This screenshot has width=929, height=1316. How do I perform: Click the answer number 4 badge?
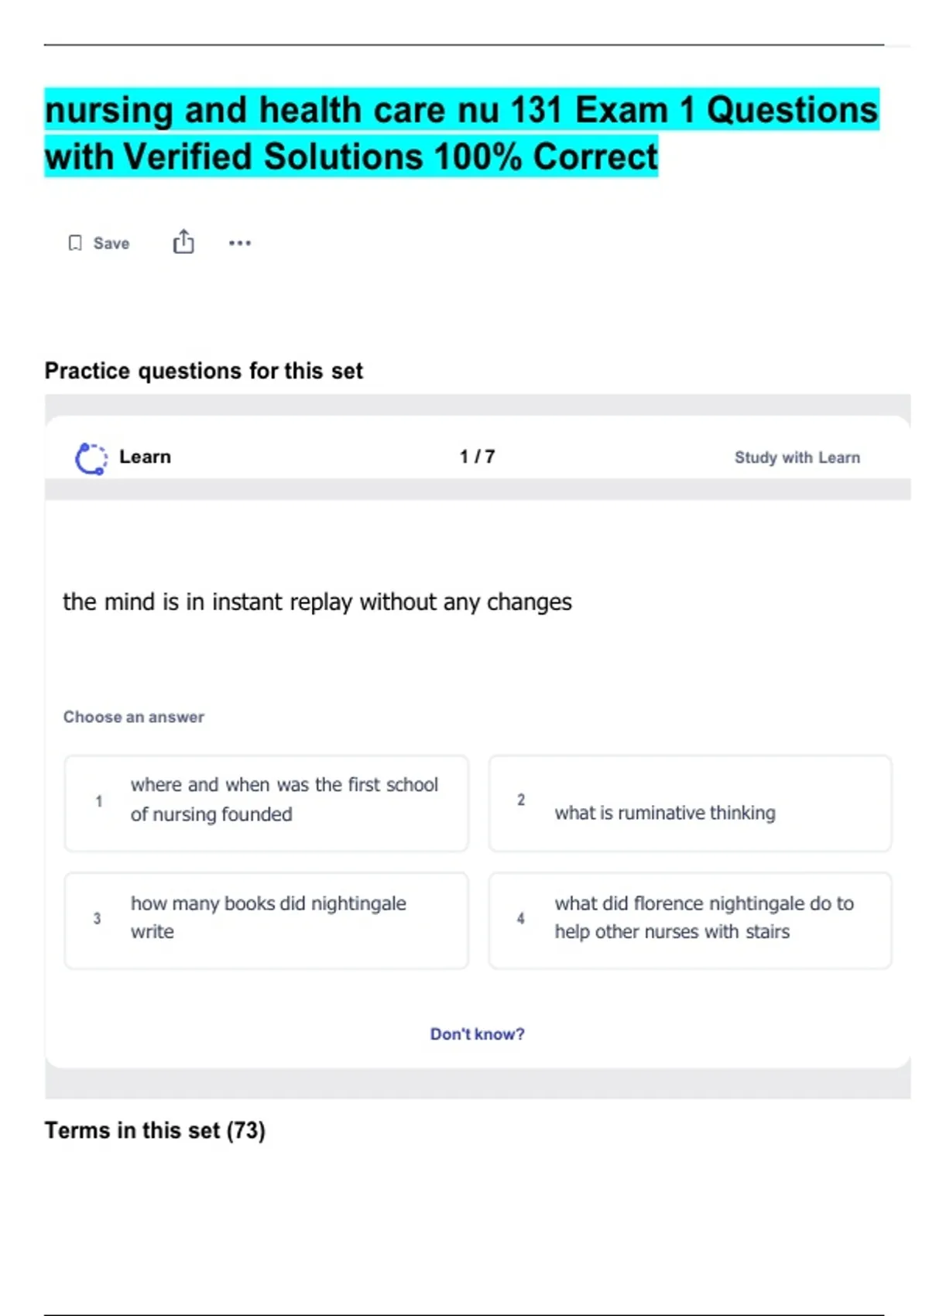(521, 918)
